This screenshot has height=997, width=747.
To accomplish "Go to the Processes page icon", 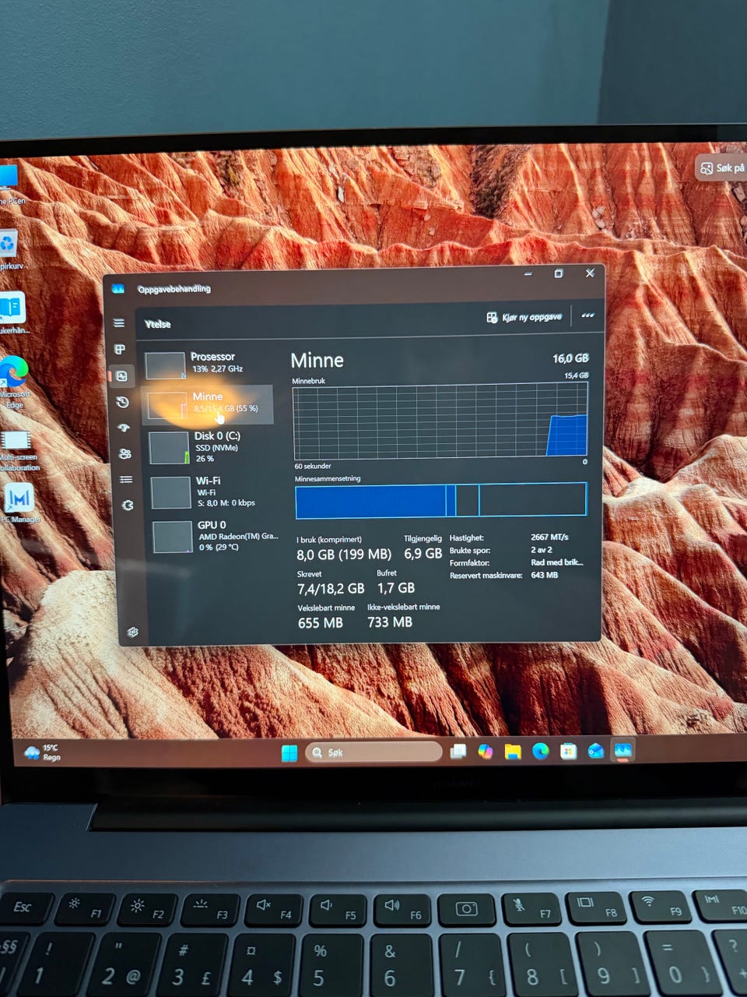I will 120,350.
